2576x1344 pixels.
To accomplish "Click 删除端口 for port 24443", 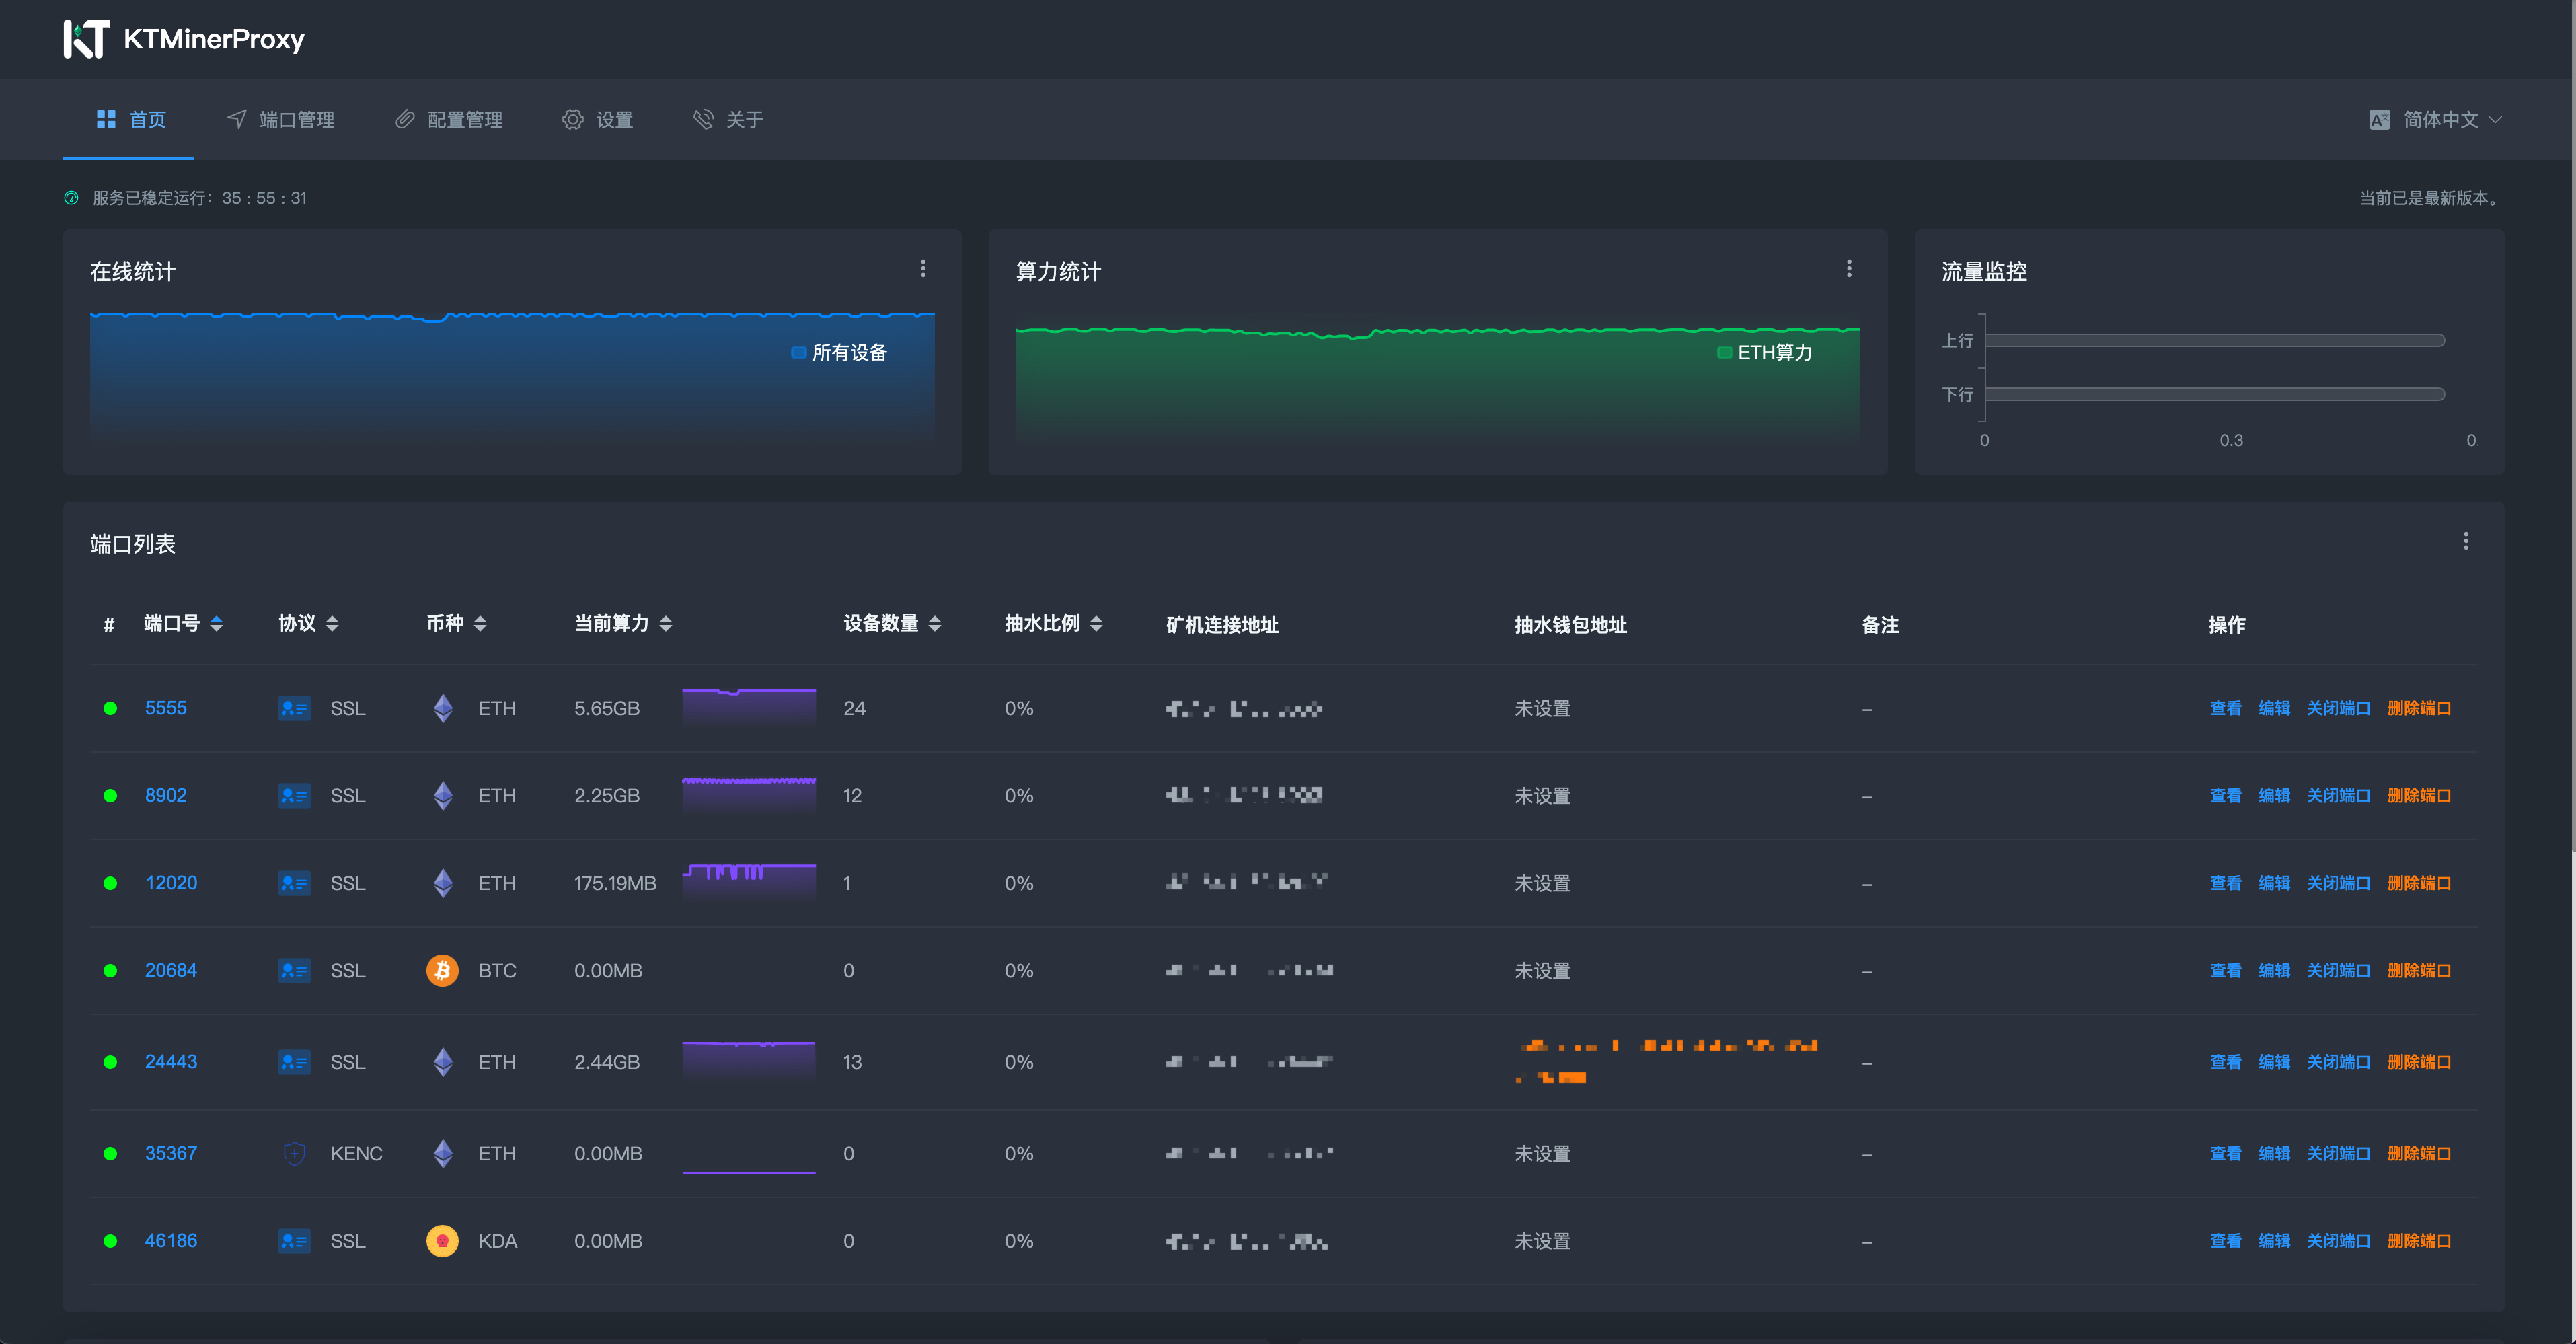I will coord(2418,1062).
